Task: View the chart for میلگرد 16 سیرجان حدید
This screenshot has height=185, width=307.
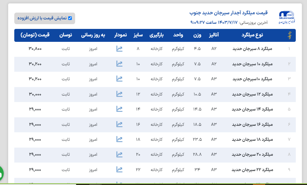Action: (x=119, y=124)
